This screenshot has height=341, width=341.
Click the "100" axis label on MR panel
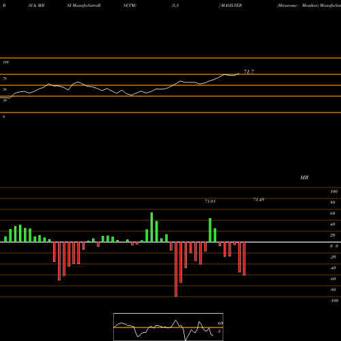[333, 192]
